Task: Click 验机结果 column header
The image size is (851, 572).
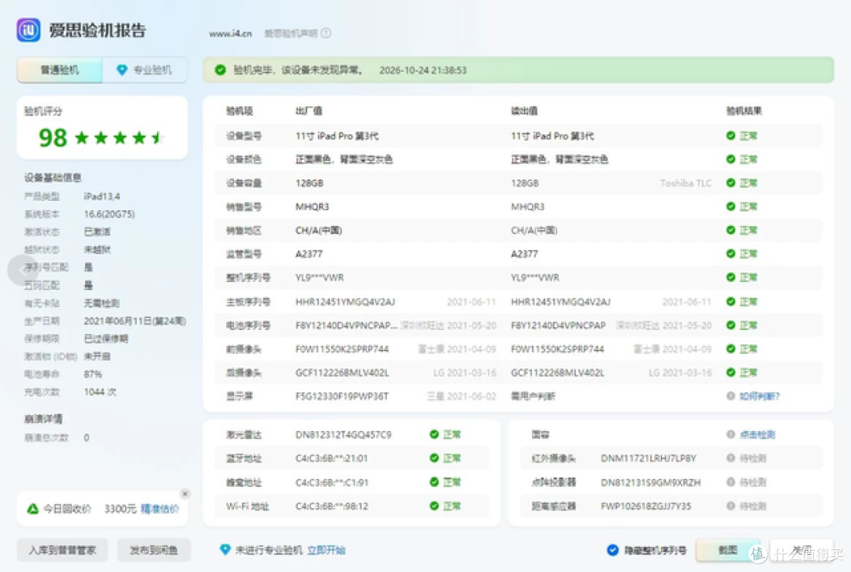Action: tap(744, 111)
